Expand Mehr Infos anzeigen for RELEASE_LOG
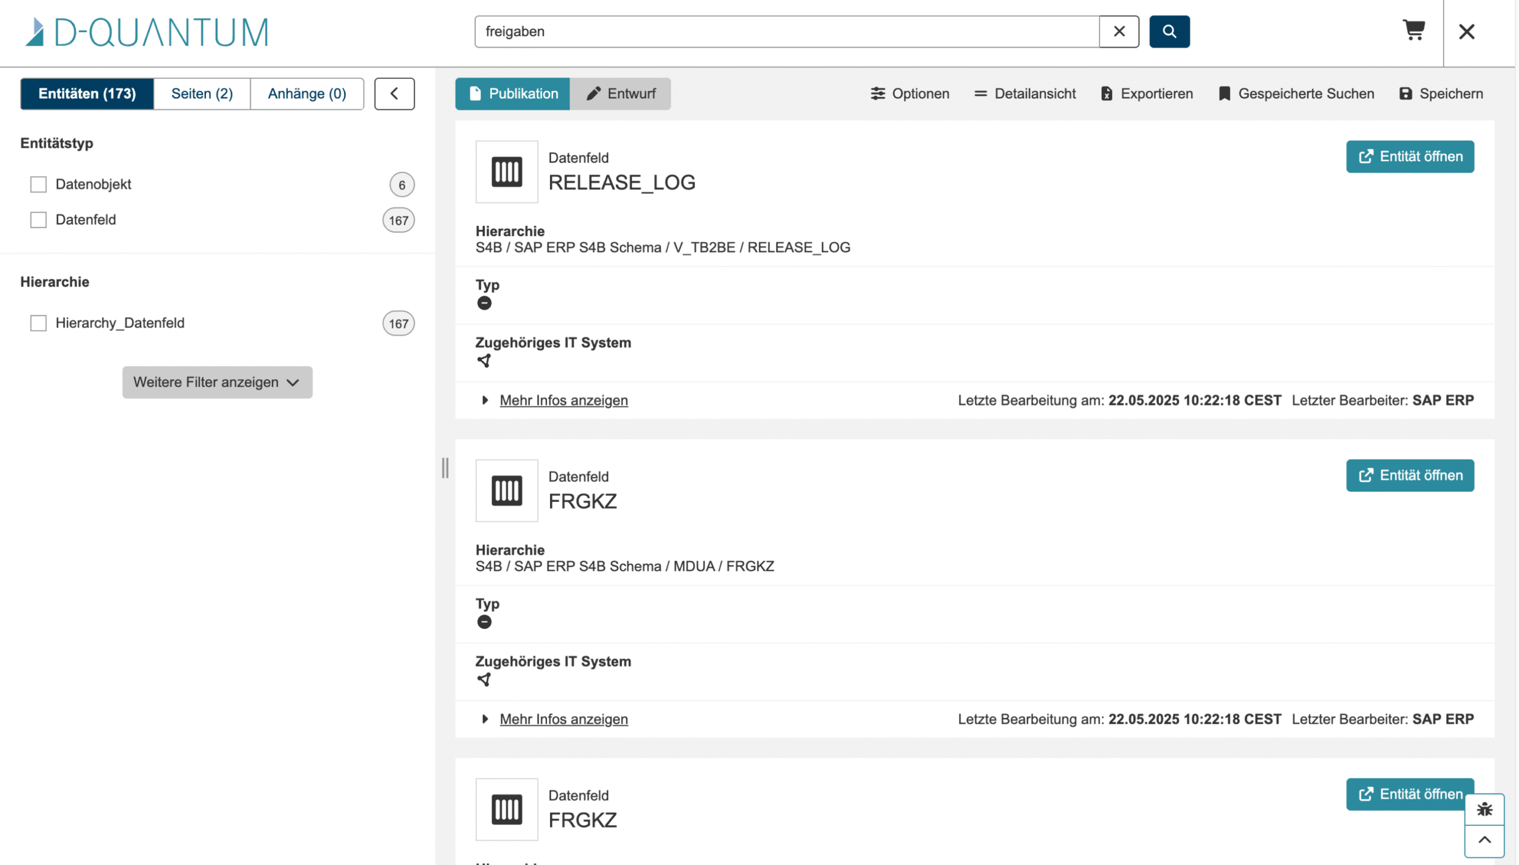 [x=563, y=400]
